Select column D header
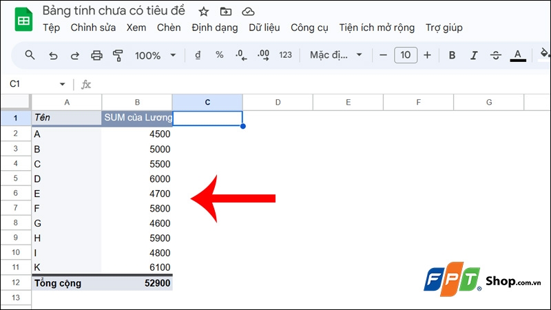 click(x=278, y=102)
